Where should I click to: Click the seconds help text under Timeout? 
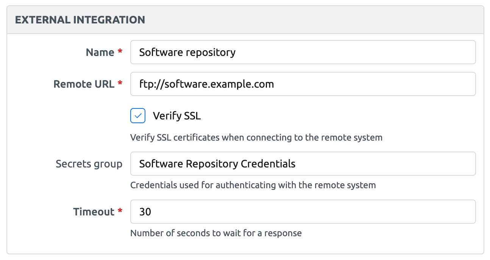[x=216, y=233]
